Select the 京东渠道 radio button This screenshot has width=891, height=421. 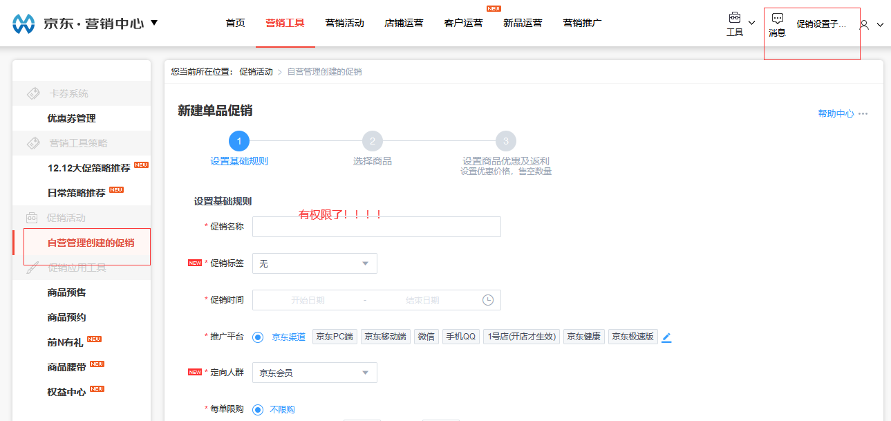point(259,337)
